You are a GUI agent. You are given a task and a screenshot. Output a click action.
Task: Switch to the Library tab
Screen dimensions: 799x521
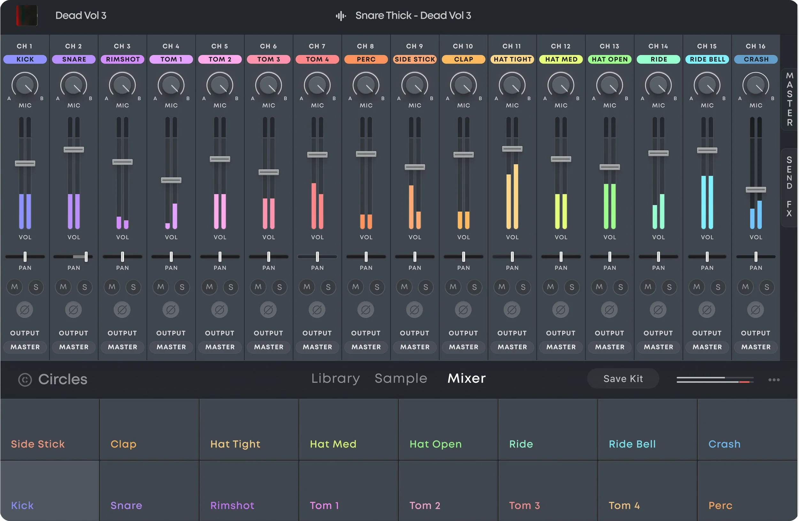(x=335, y=378)
